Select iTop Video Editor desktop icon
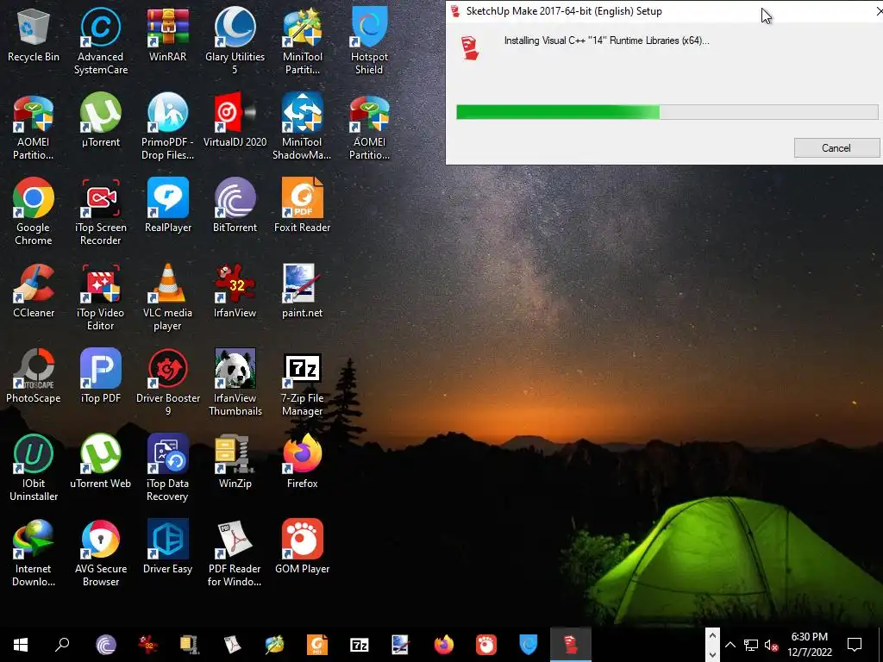This screenshot has width=883, height=662. point(101,297)
